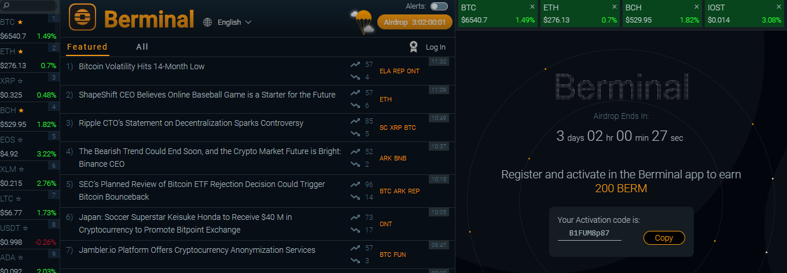
Task: Downvote trend icon for SEC Bitcoin ETF article
Action: point(355,197)
